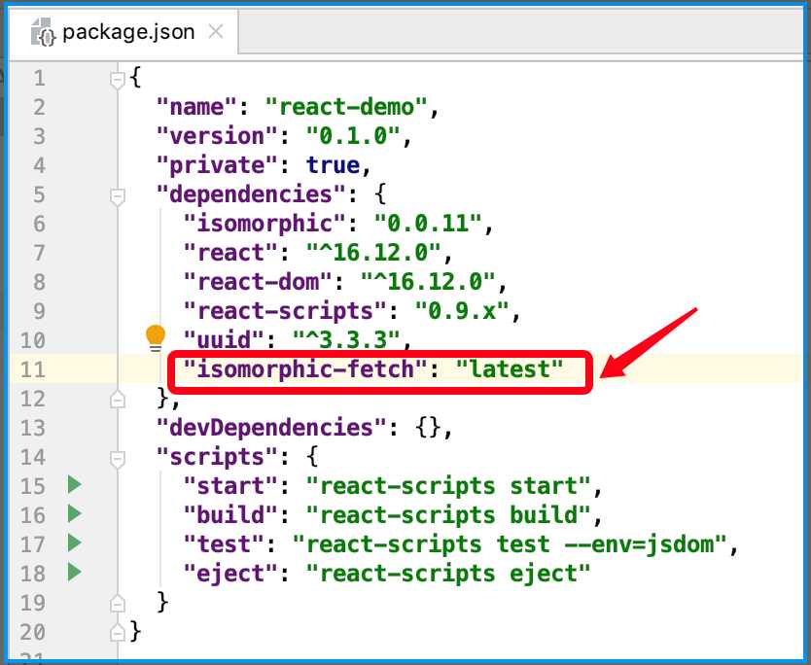Click the "dependencies" key
Screen dimensions: 811x665
251,194
